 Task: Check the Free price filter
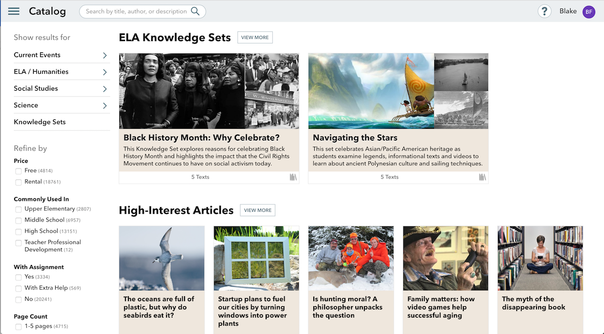[18, 171]
